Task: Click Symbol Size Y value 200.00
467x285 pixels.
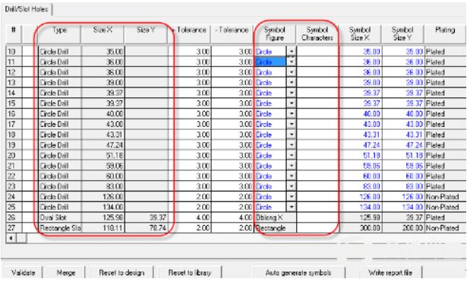Action: pos(403,228)
